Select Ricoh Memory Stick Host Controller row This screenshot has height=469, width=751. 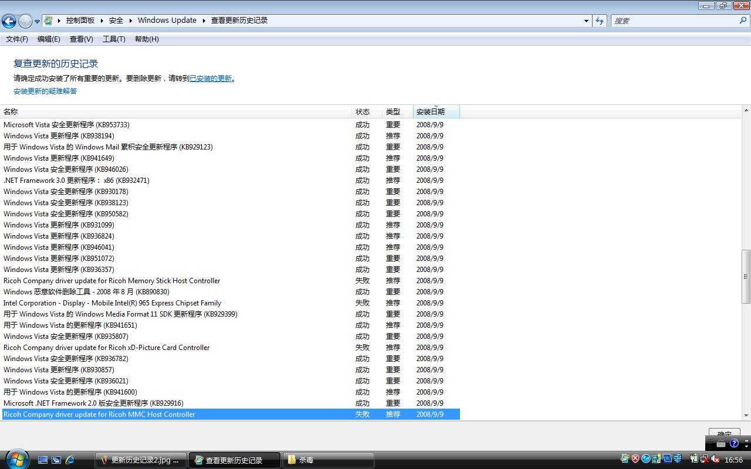(x=231, y=281)
